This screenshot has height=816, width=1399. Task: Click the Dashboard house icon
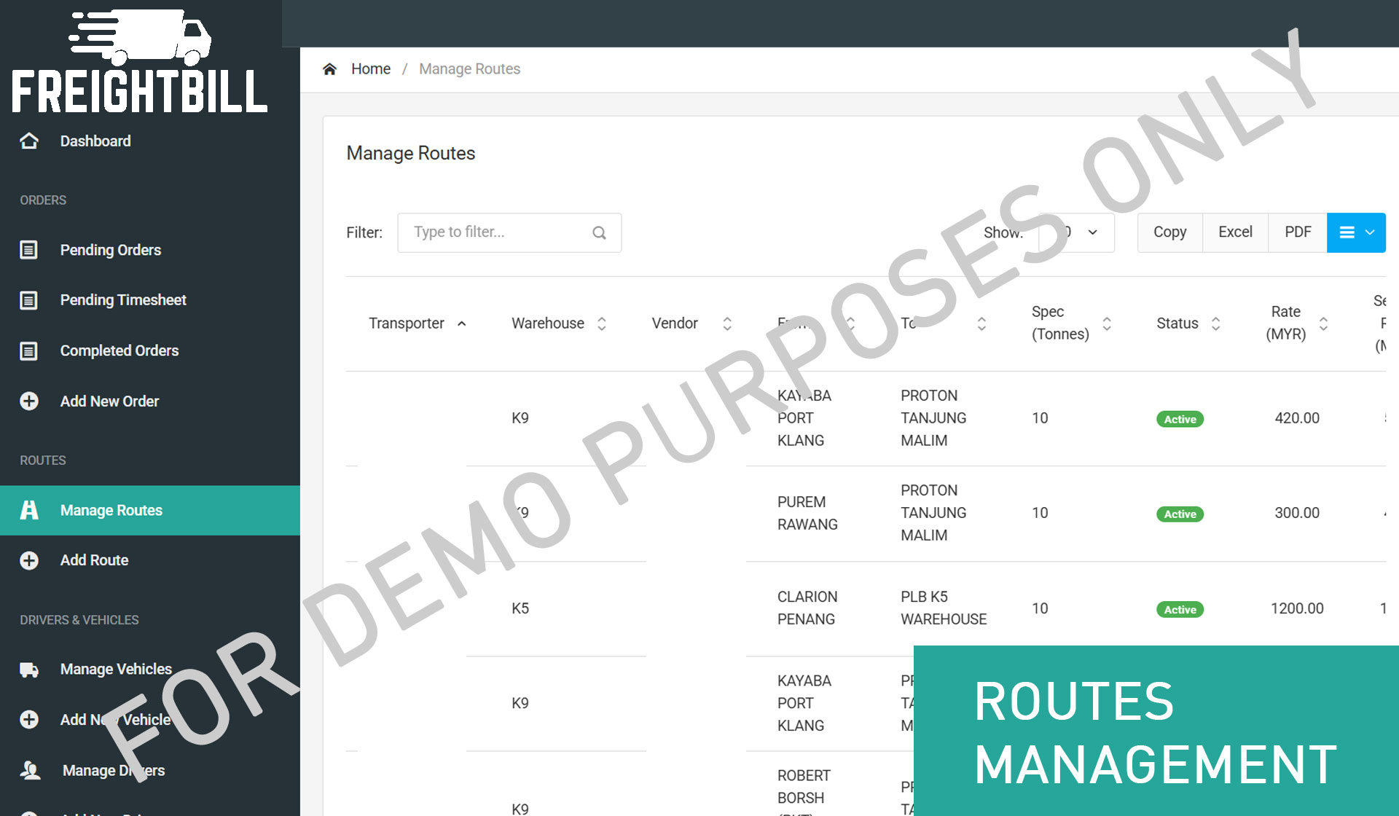29,141
